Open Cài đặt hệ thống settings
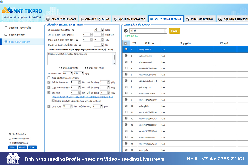 coord(17,134)
